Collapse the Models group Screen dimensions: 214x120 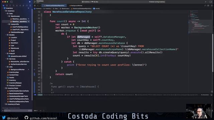(6, 35)
